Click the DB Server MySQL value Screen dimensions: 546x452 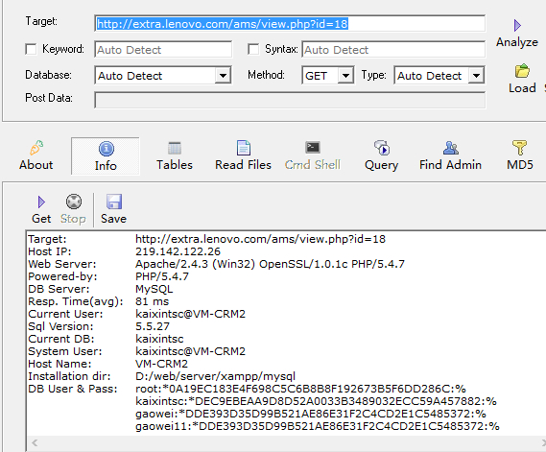(x=154, y=289)
